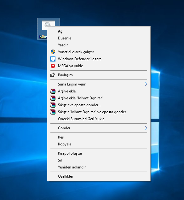Click the WinRAR icon beside Arşive ekle "Mhmt.Dgn.rar"
Viewport: 184px width, 200px height.
(53, 98)
